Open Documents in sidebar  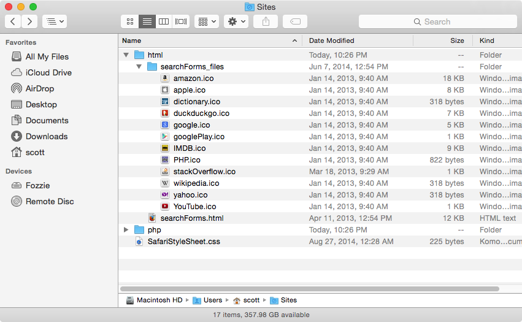[40, 121]
